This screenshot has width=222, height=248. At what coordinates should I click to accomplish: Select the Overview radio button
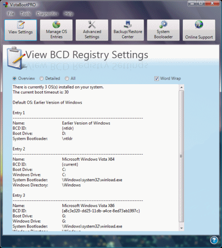(15, 78)
